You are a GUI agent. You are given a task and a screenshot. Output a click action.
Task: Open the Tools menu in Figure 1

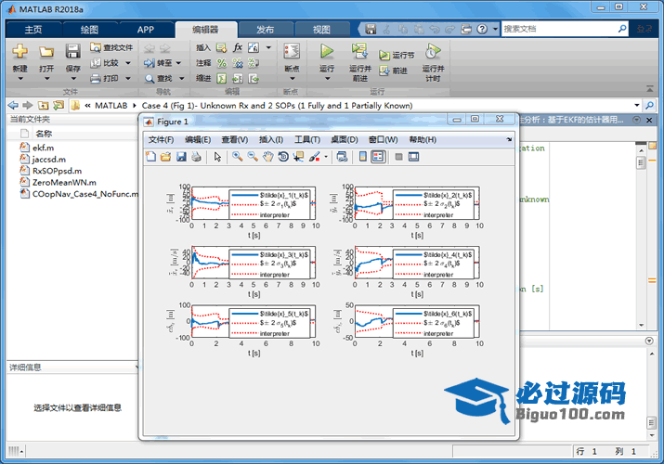point(306,139)
